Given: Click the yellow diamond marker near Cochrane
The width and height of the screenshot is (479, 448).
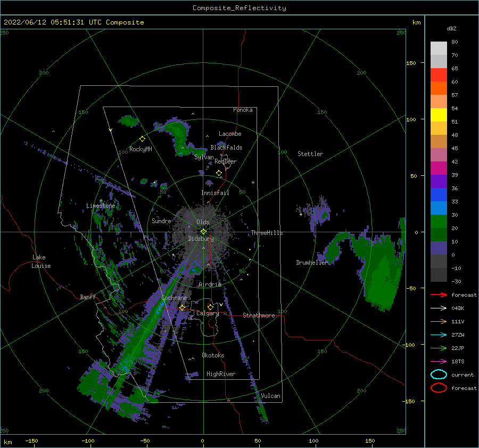Looking at the screenshot, I should click(x=183, y=307).
